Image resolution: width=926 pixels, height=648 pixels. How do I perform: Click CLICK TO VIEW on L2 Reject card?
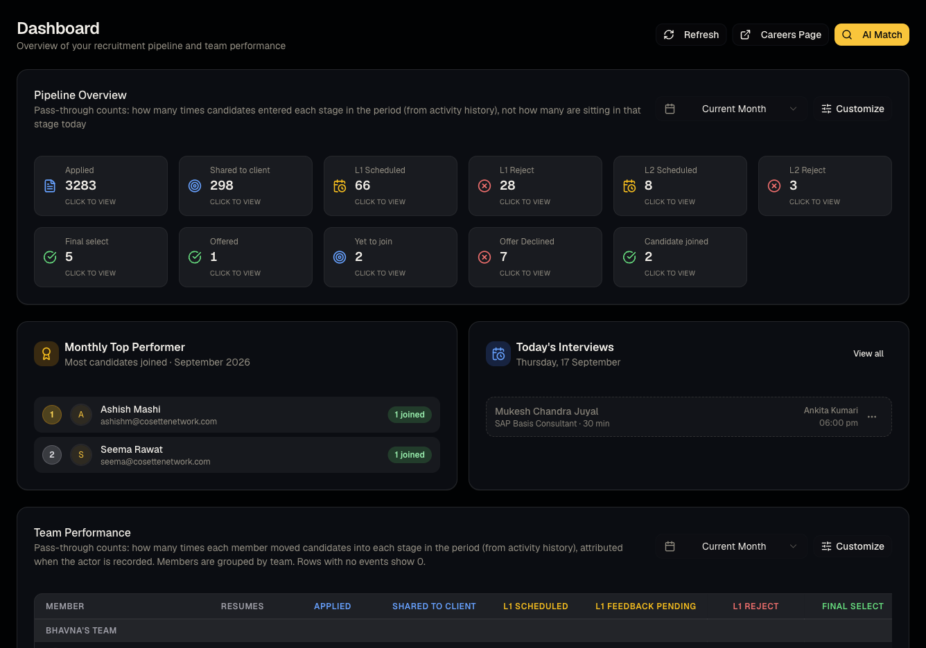click(x=814, y=202)
